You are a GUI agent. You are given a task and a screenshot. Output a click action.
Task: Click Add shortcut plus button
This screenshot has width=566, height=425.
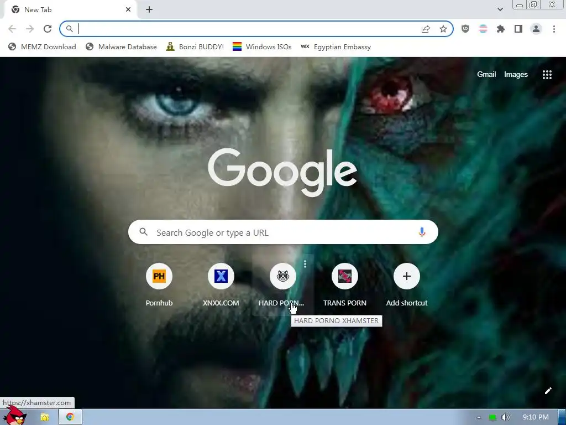pyautogui.click(x=406, y=276)
